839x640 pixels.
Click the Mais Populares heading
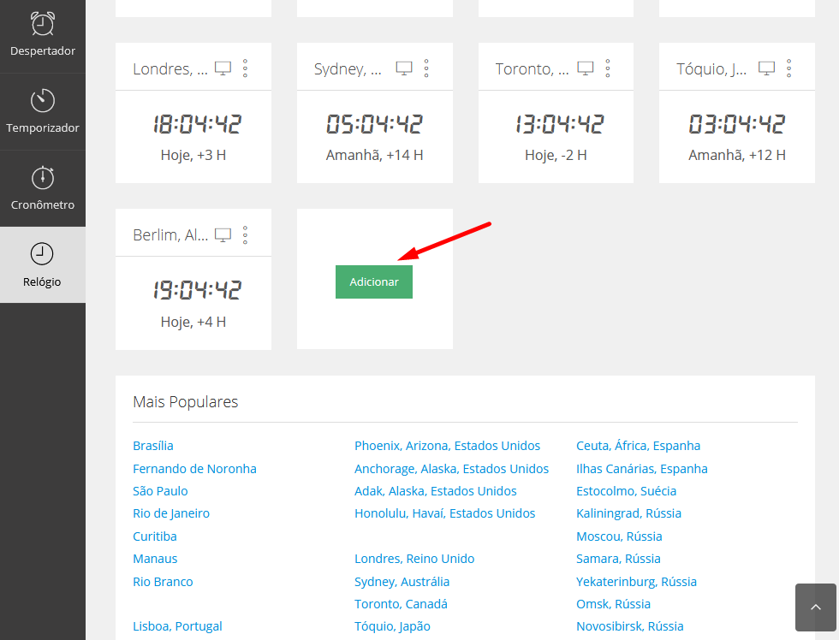click(186, 401)
